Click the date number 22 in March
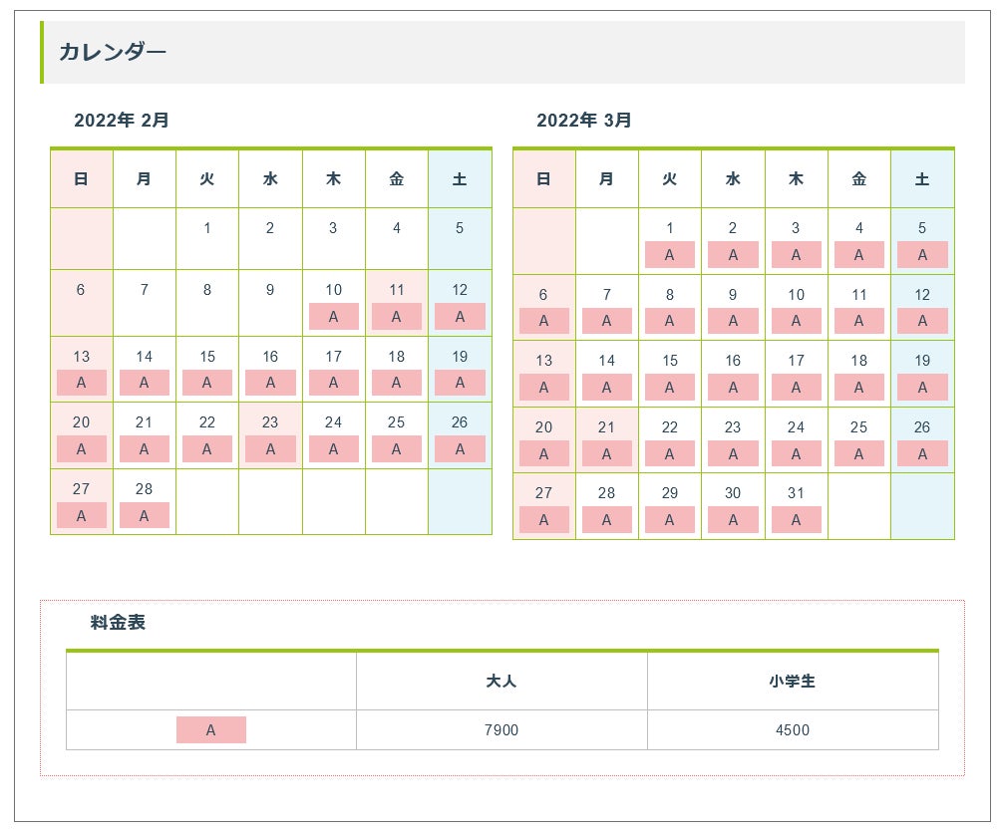 [670, 427]
